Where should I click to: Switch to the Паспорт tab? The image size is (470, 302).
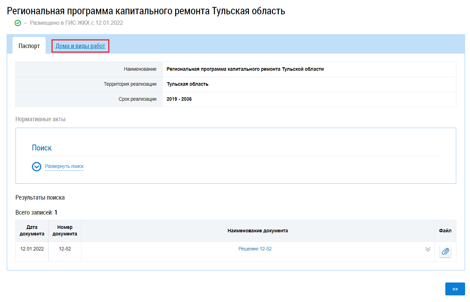point(29,46)
